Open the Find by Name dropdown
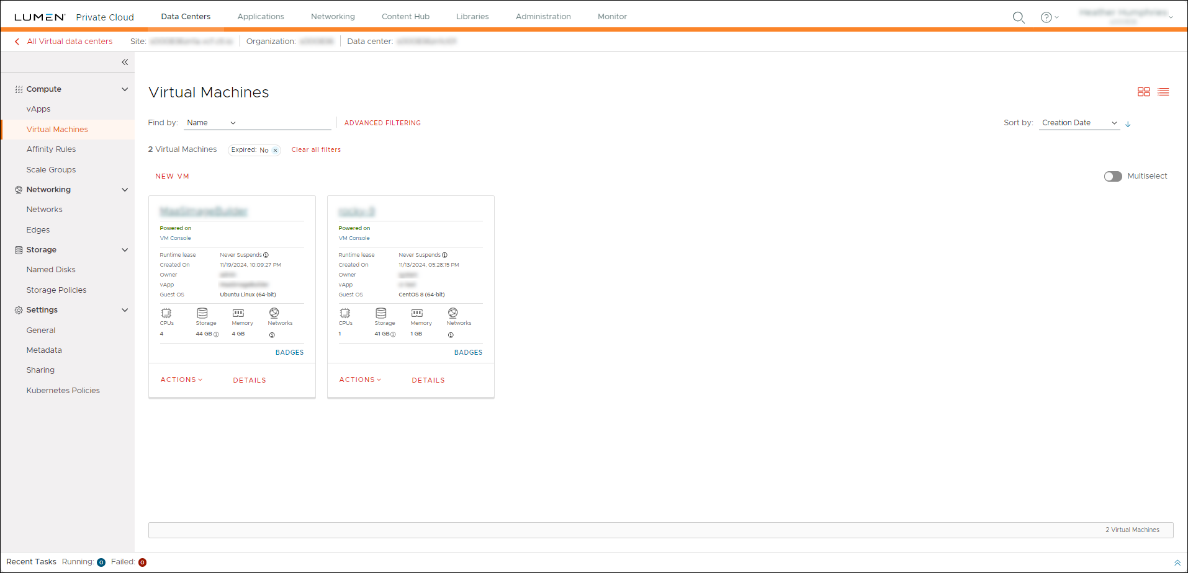 tap(211, 122)
